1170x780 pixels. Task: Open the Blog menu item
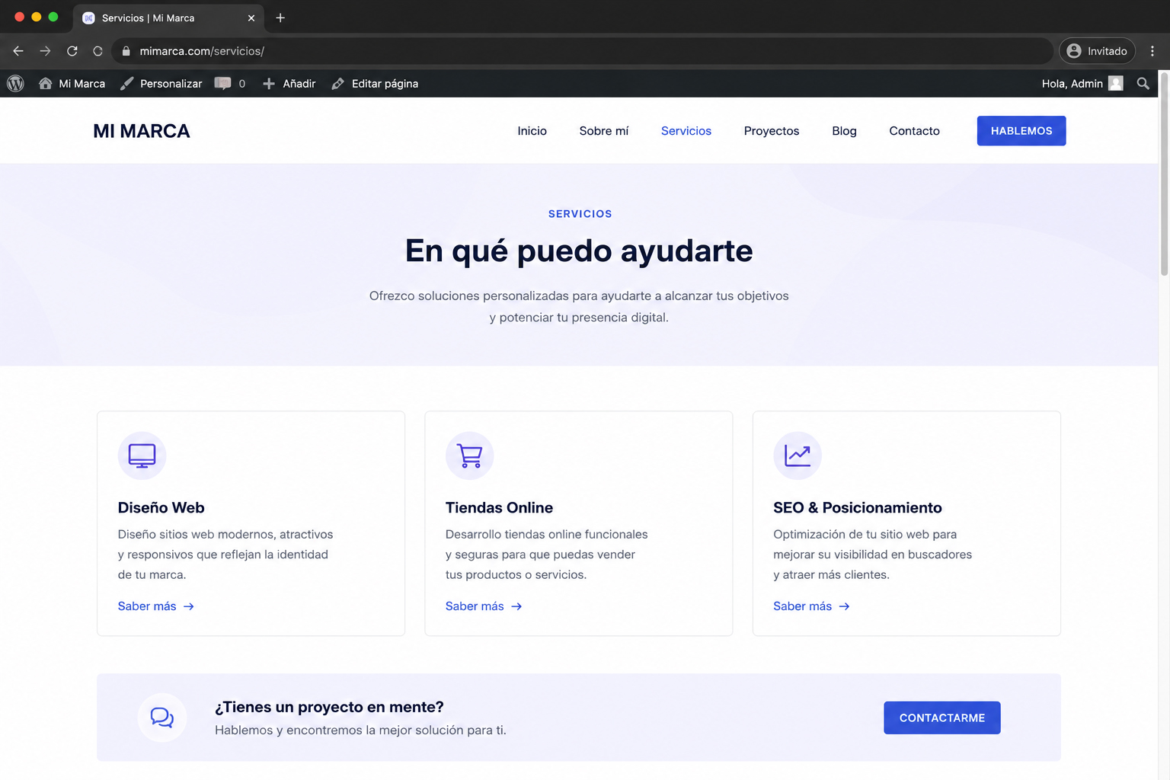pyautogui.click(x=844, y=131)
